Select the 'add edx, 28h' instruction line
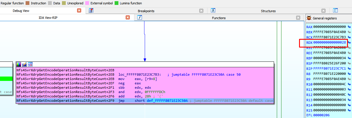Screen dimensions: 352x118 tap(145, 96)
